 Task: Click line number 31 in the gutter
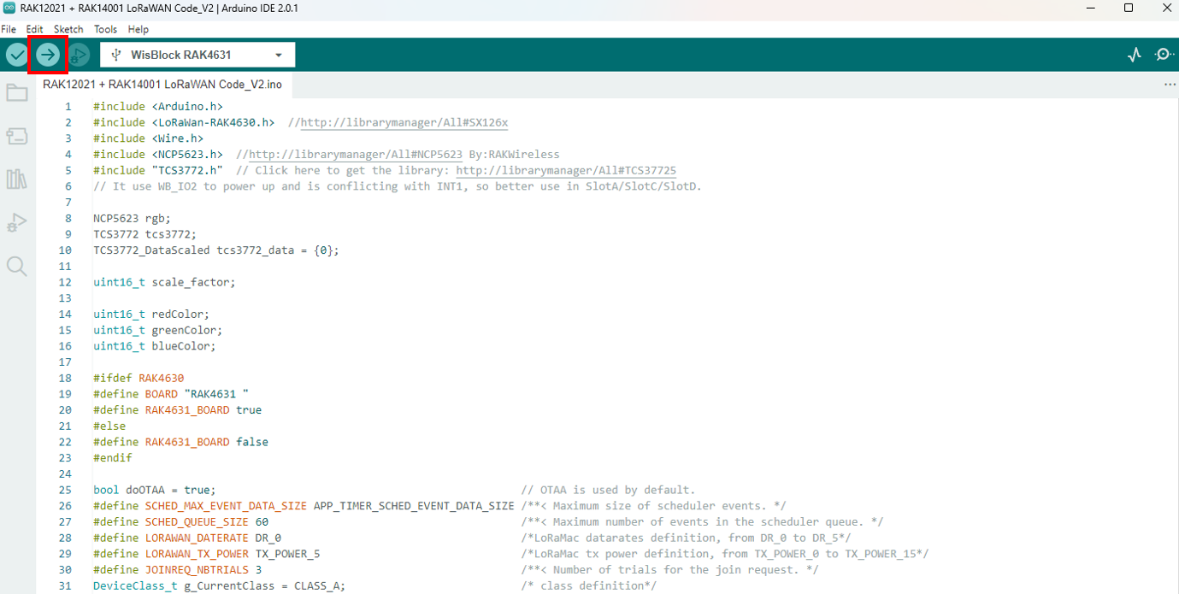(66, 585)
